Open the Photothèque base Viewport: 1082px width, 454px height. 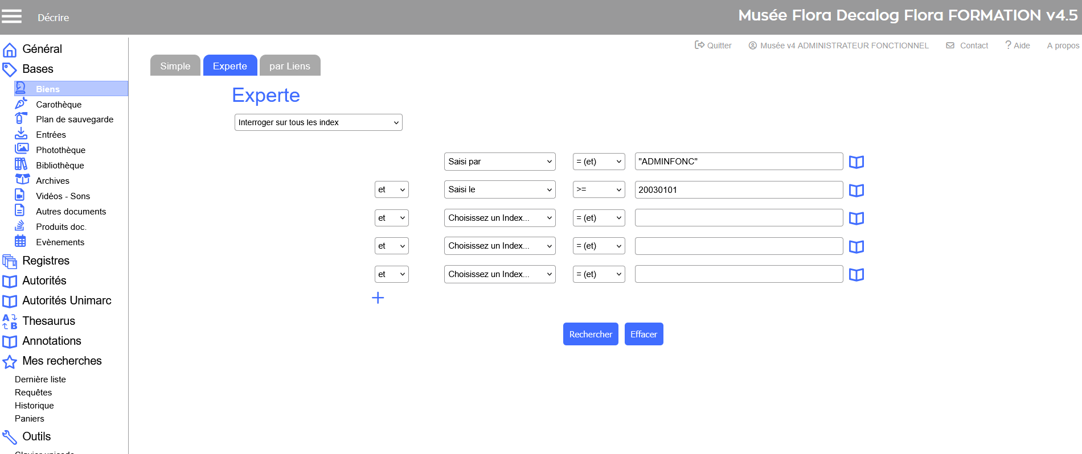coord(60,150)
